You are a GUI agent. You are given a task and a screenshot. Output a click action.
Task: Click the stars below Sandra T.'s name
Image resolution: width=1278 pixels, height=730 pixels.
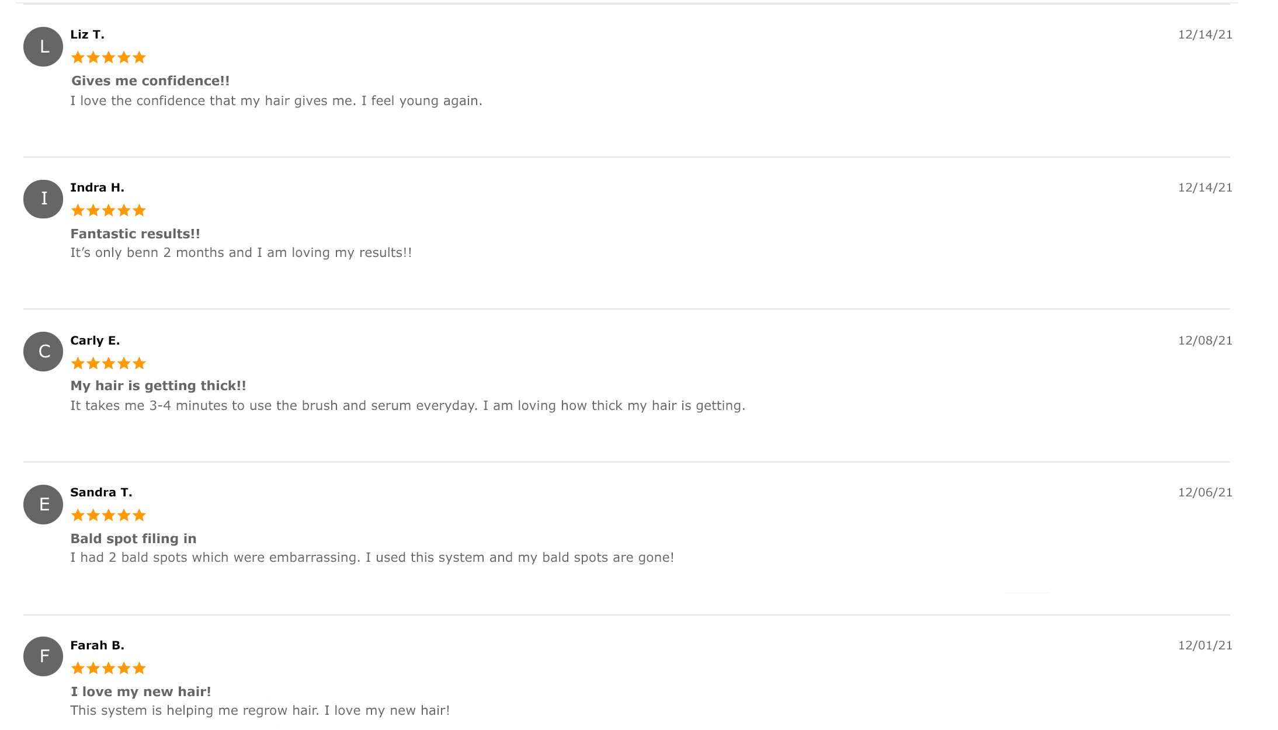coord(108,515)
